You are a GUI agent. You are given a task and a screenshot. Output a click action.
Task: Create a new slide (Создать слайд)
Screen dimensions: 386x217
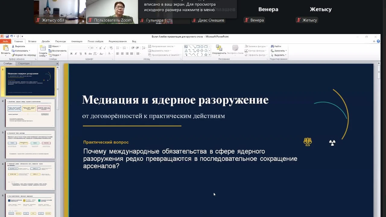click(x=43, y=51)
